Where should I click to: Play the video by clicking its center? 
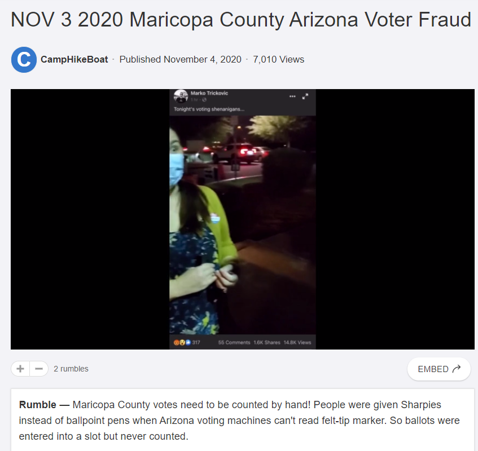[243, 219]
